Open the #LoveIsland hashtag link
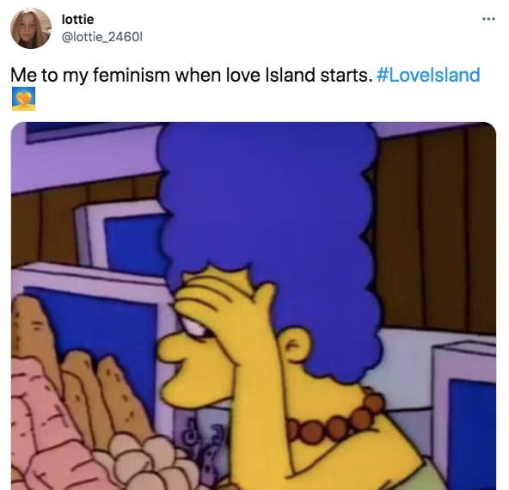The width and height of the screenshot is (509, 490). click(x=428, y=75)
